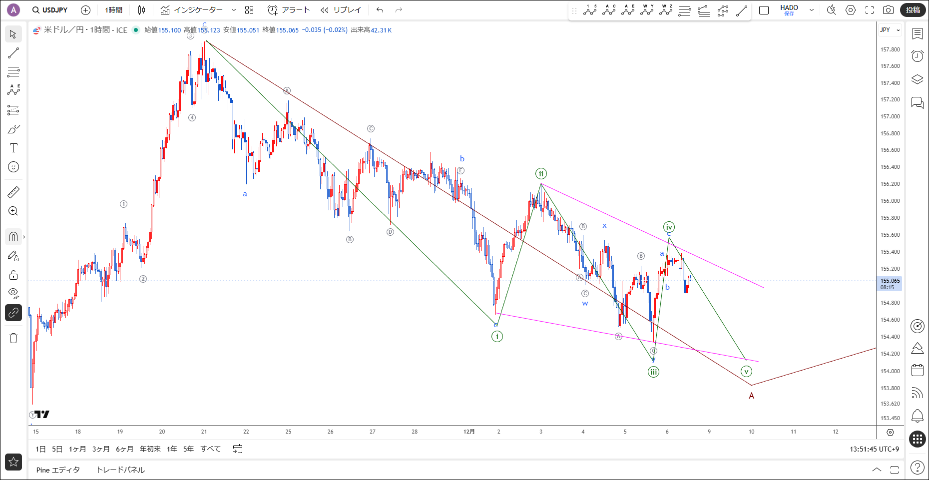Pick the Elliott impulse wave 1-5 tool
The width and height of the screenshot is (929, 480).
click(590, 10)
